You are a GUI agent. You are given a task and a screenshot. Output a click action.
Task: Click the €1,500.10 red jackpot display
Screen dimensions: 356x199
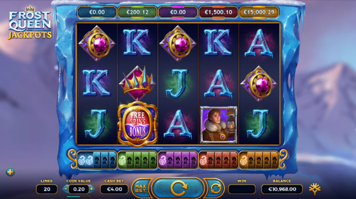click(x=219, y=12)
